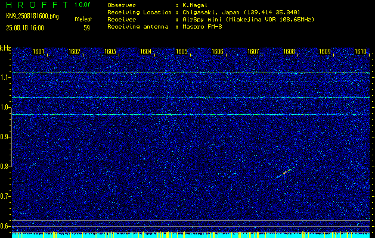Click the 0.8 kHz axis label
The height and width of the screenshot is (238, 375).
(4, 167)
